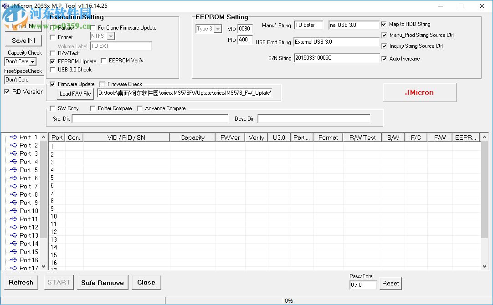Click the USB icon beside Port 15
Screen dimensions: 493x305
point(14,252)
